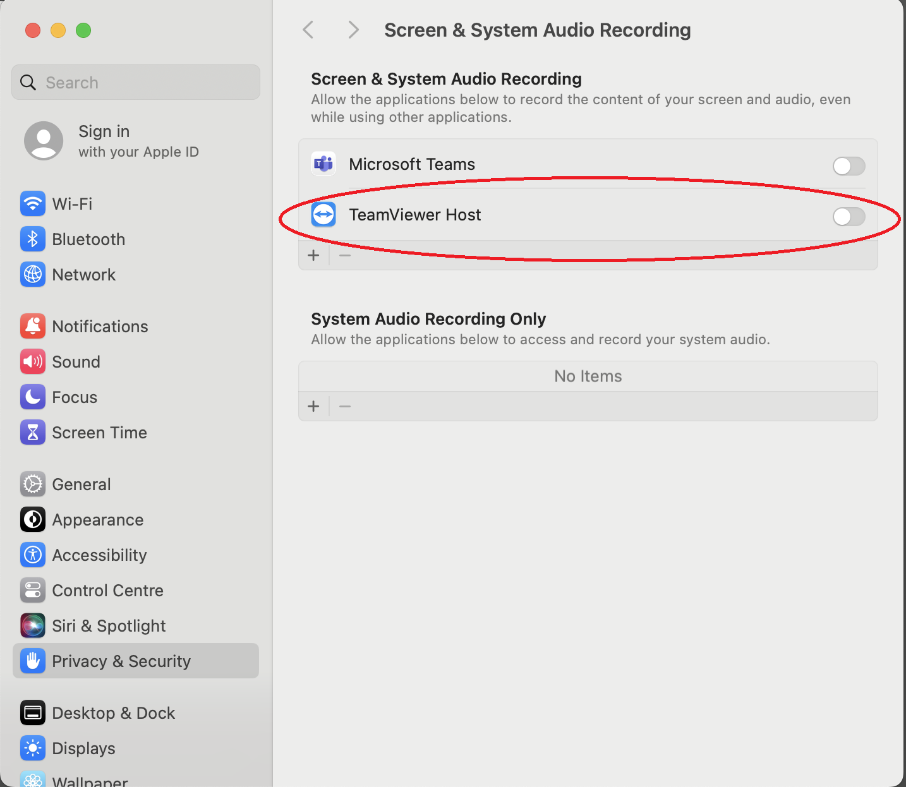Screen dimensions: 906x787
Task: Open Desktop & Dock settings
Action: (113, 712)
